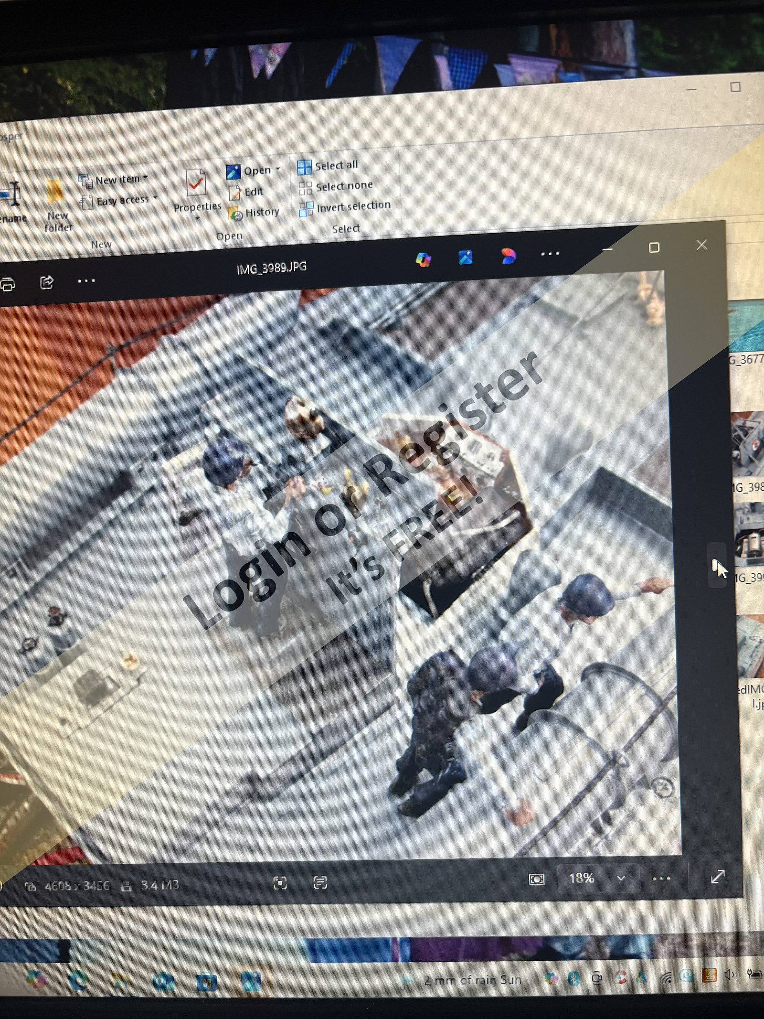Click Select all in the ribbon
This screenshot has width=764, height=1019.
[x=328, y=166]
